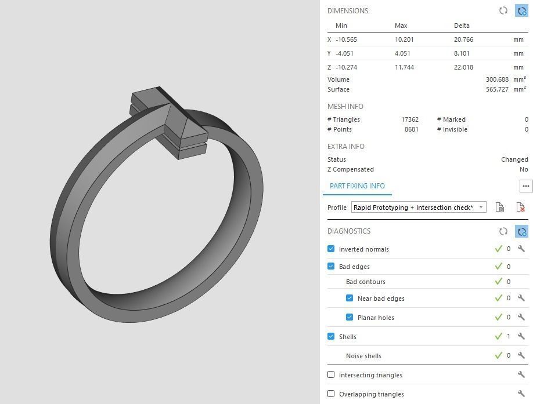Click the save profile icon
This screenshot has height=404, width=533.
click(x=500, y=207)
